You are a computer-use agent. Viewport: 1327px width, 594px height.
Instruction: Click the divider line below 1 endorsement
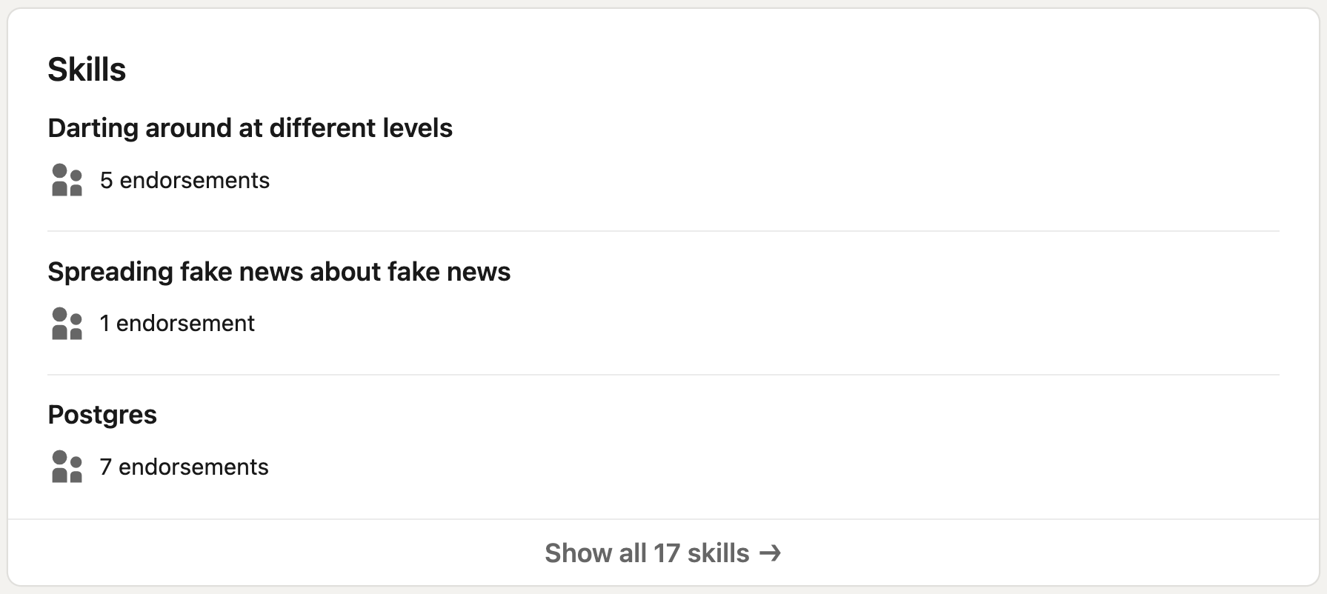pyautogui.click(x=663, y=375)
